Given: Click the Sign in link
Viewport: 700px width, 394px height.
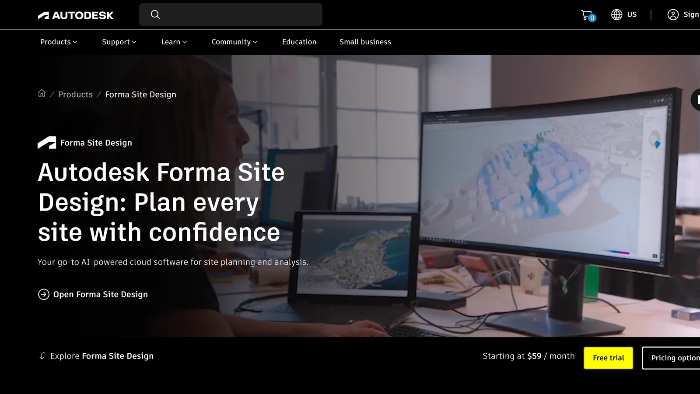Looking at the screenshot, I should pyautogui.click(x=691, y=14).
